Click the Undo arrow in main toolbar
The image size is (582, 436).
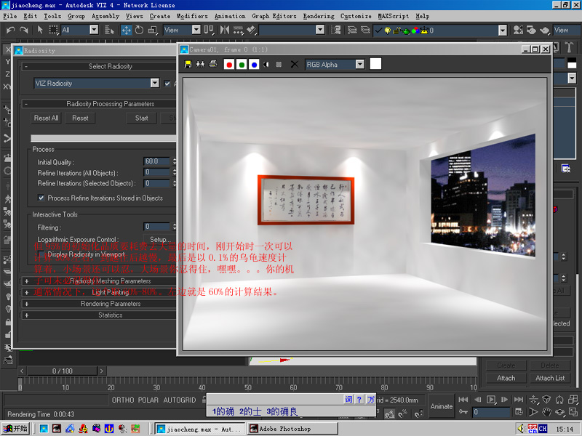9,30
